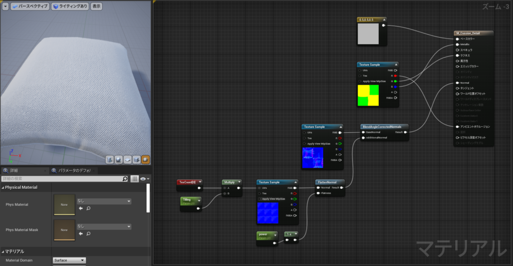Viewport: 513px width, 266px height.
Task: Collapse the マテリアル section
Action: coord(3,251)
